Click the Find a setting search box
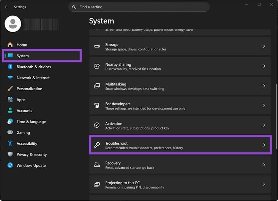The width and height of the screenshot is (278, 201). click(x=139, y=7)
